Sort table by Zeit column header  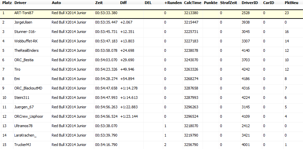(x=99, y=3)
